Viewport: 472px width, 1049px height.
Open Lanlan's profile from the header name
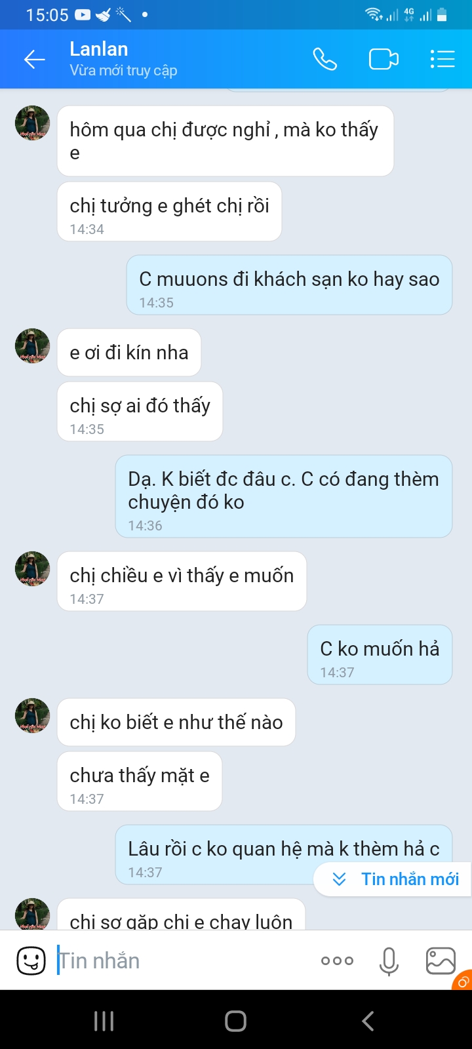pyautogui.click(x=99, y=49)
